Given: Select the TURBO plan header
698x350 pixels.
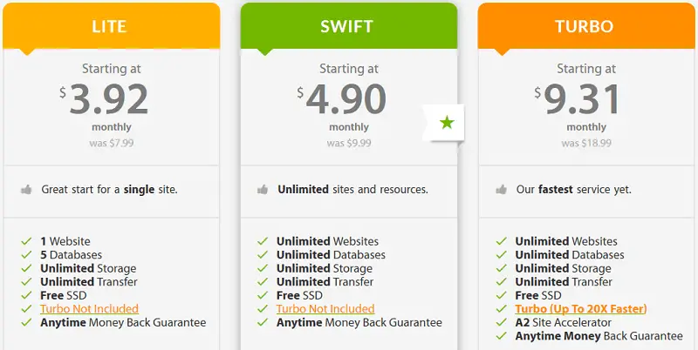Looking at the screenshot, I should click(586, 26).
